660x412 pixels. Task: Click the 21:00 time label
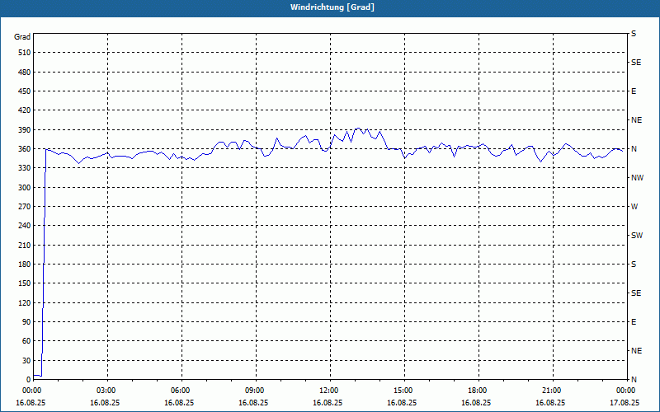[x=551, y=391]
